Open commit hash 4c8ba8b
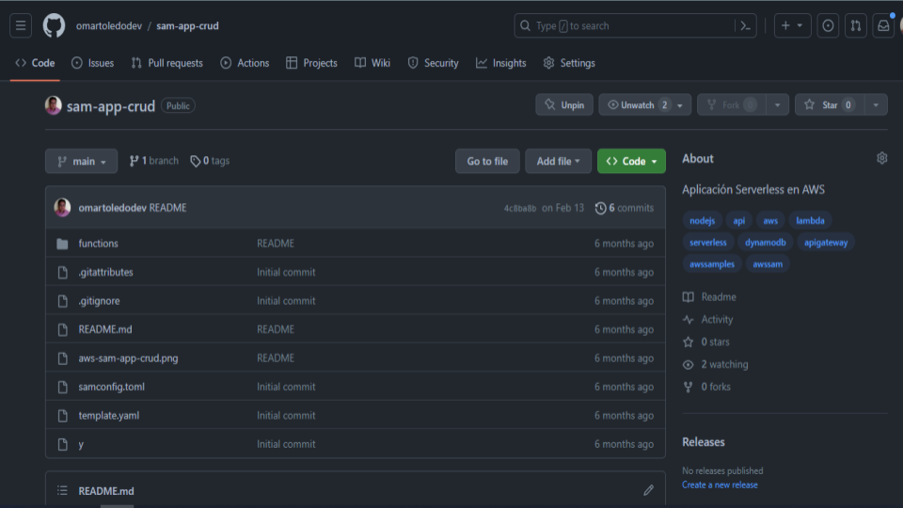Screen dimensions: 903x508 tap(520, 209)
